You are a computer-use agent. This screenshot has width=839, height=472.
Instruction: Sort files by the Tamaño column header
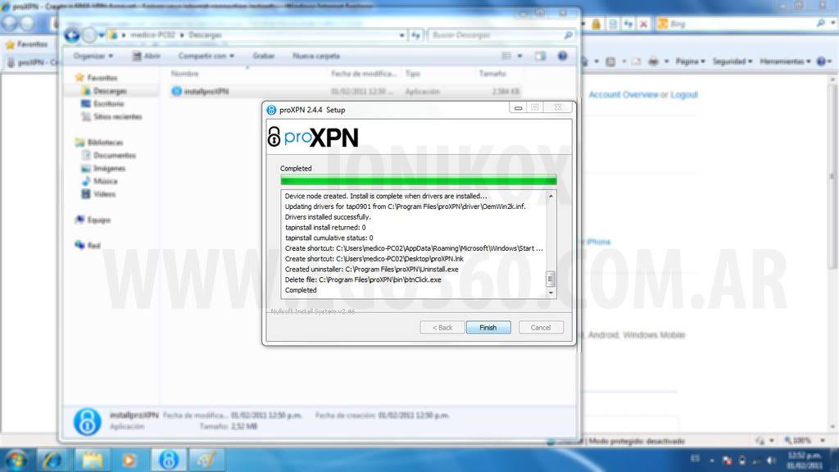pos(492,74)
